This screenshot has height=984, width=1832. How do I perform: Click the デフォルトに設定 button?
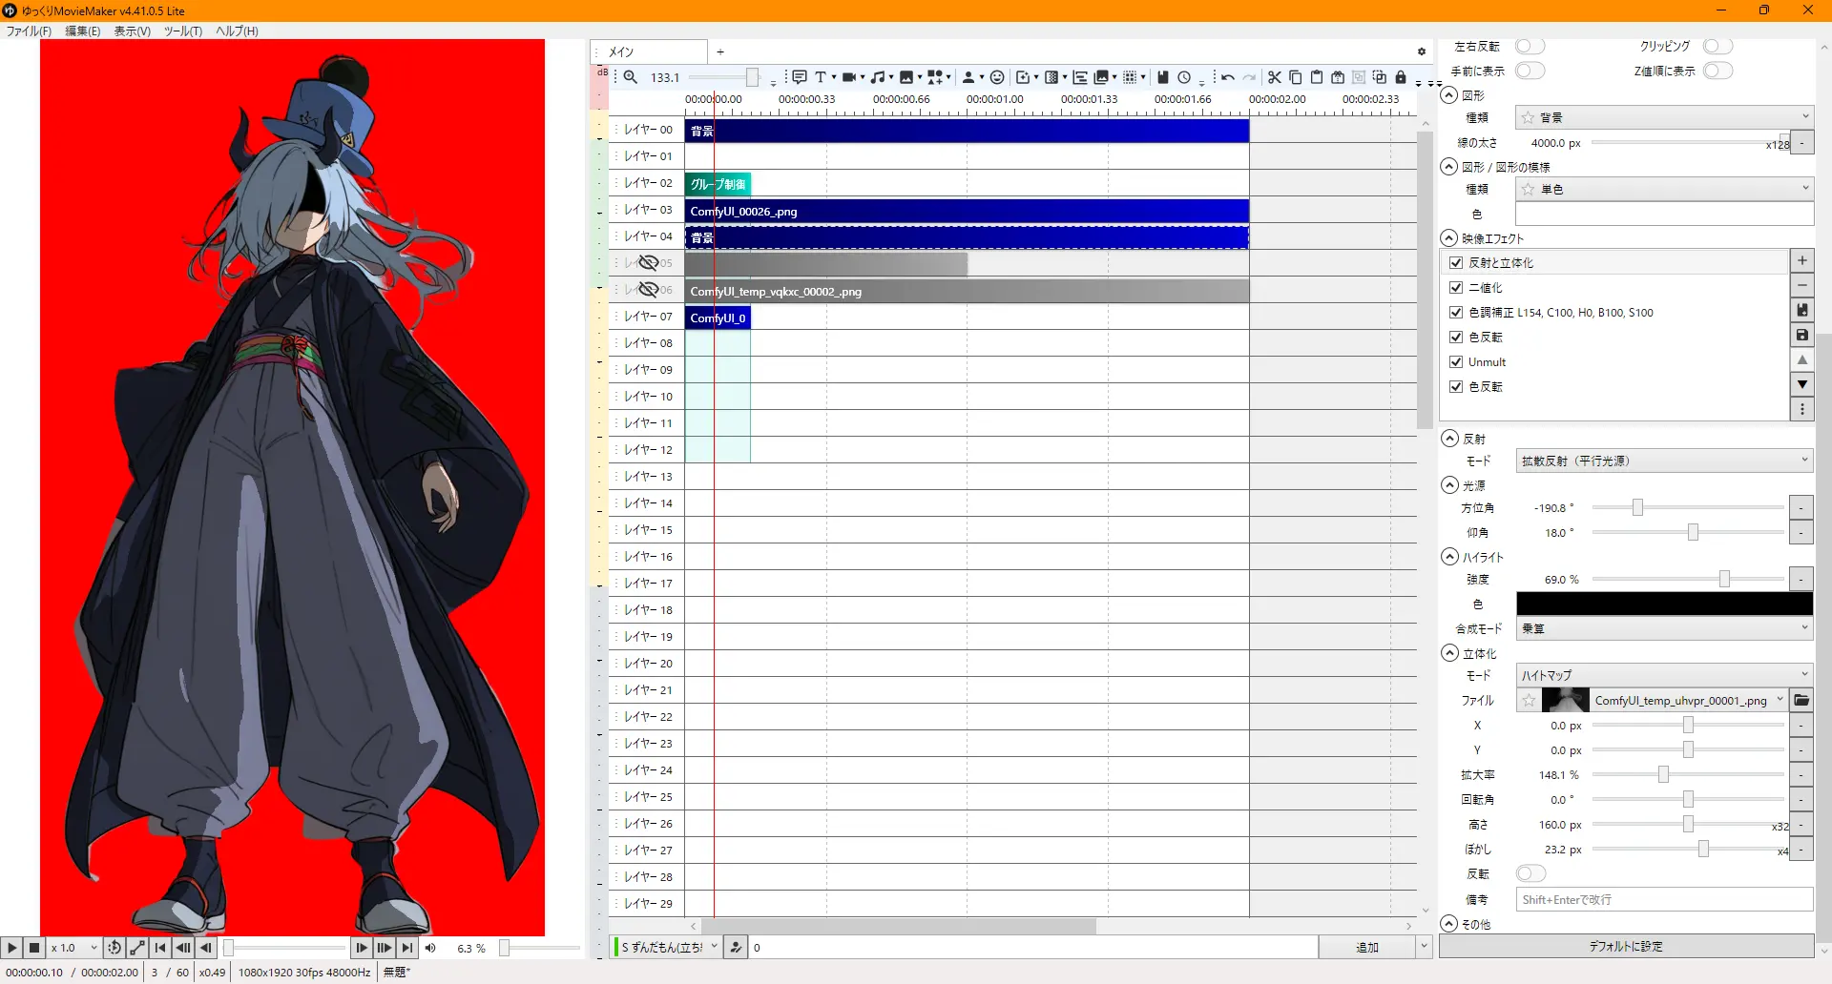pos(1626,947)
